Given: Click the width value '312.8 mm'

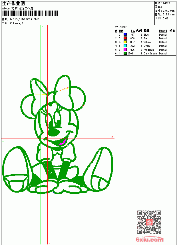Looking at the screenshot, I should pyautogui.click(x=168, y=15).
